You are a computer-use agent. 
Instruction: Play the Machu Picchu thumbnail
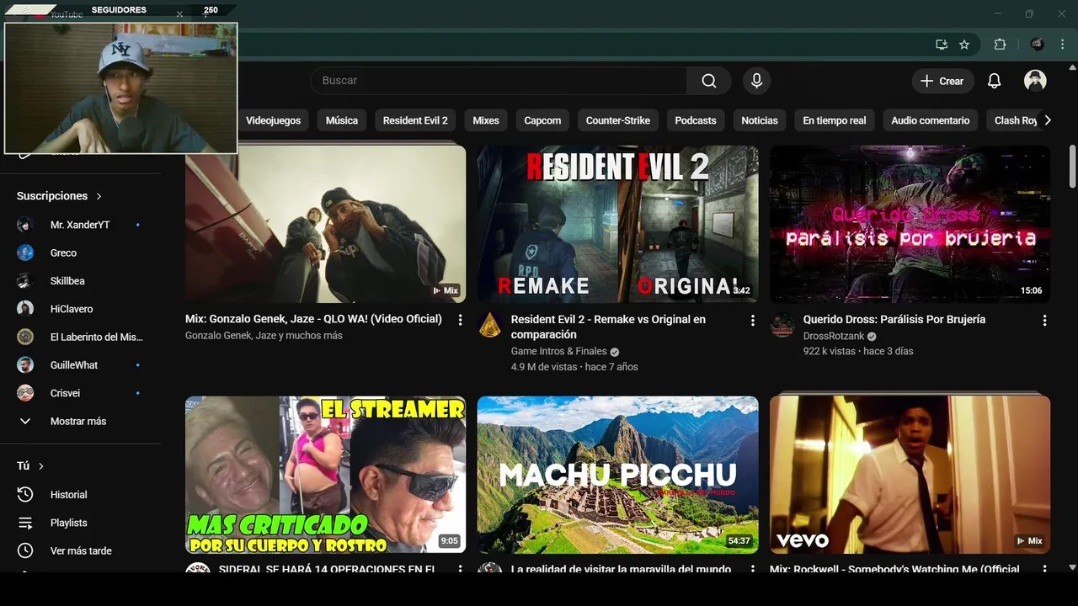(617, 475)
